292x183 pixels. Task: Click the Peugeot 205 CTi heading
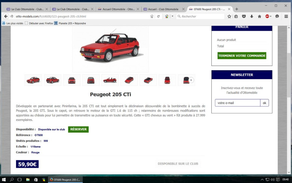(x=111, y=94)
